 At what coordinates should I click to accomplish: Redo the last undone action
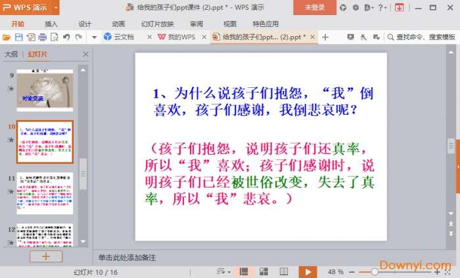click(x=79, y=37)
